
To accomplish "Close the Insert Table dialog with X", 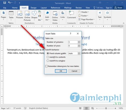I will tap(78, 34).
